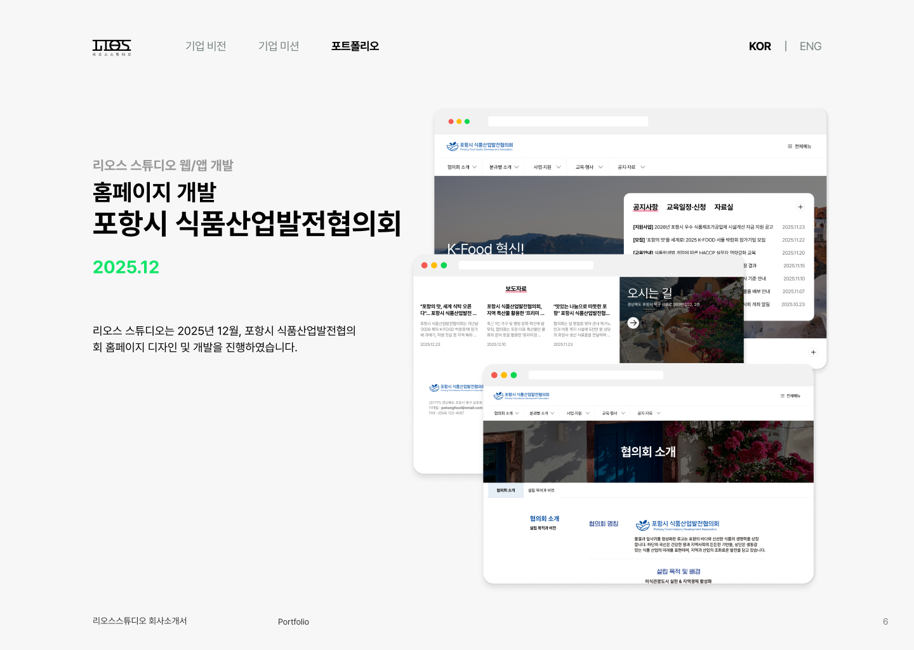Open 기업 비전 menu item

206,46
